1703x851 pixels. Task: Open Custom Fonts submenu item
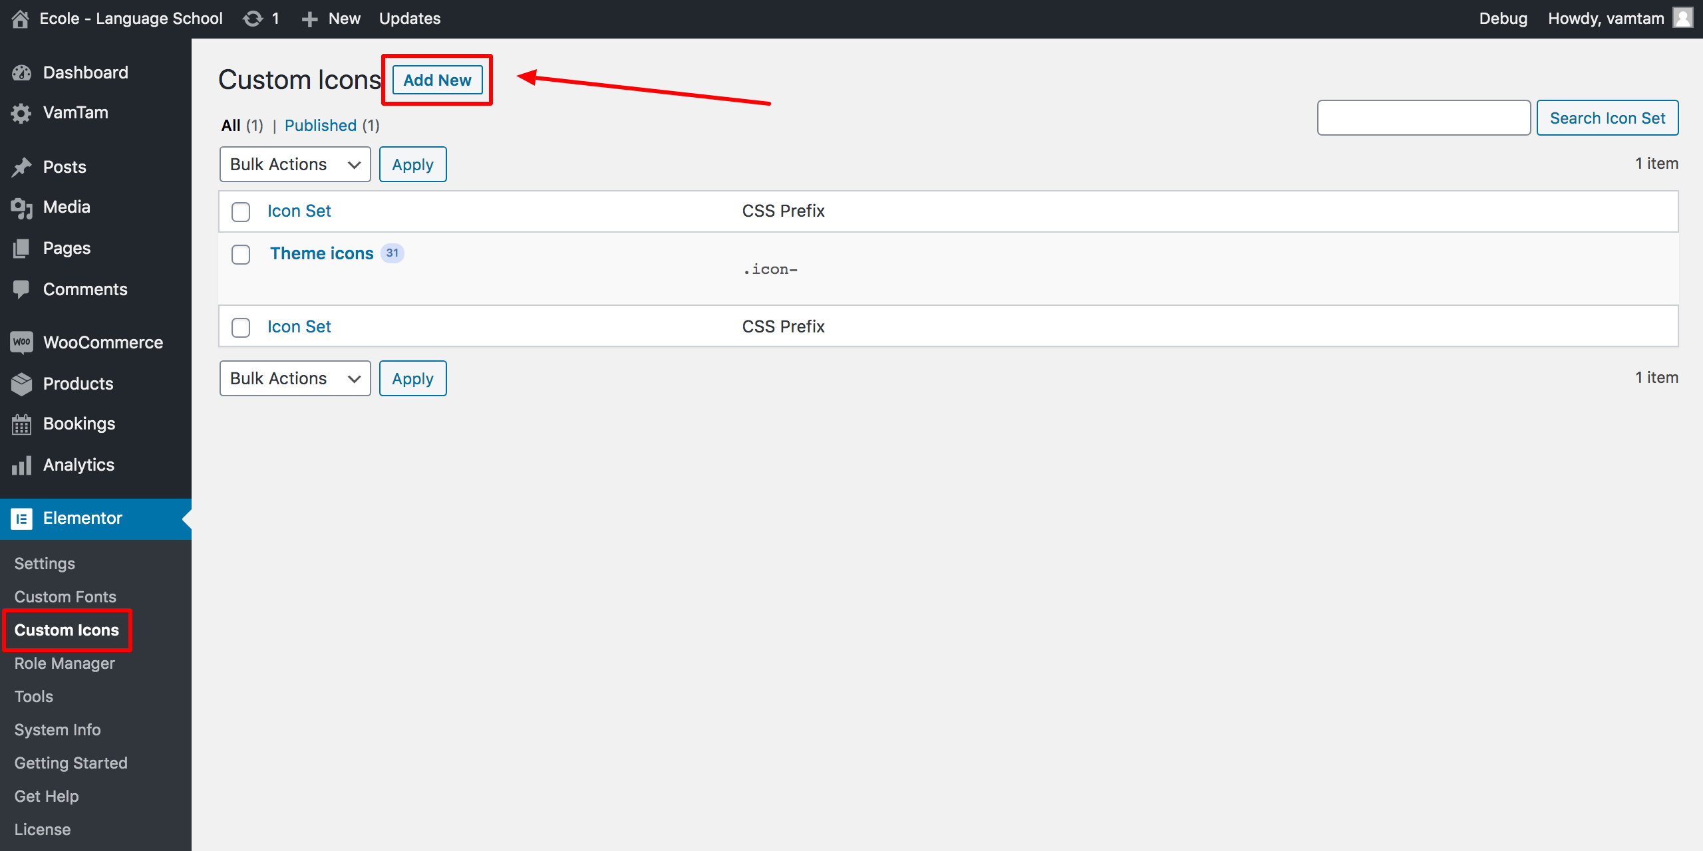coord(65,596)
